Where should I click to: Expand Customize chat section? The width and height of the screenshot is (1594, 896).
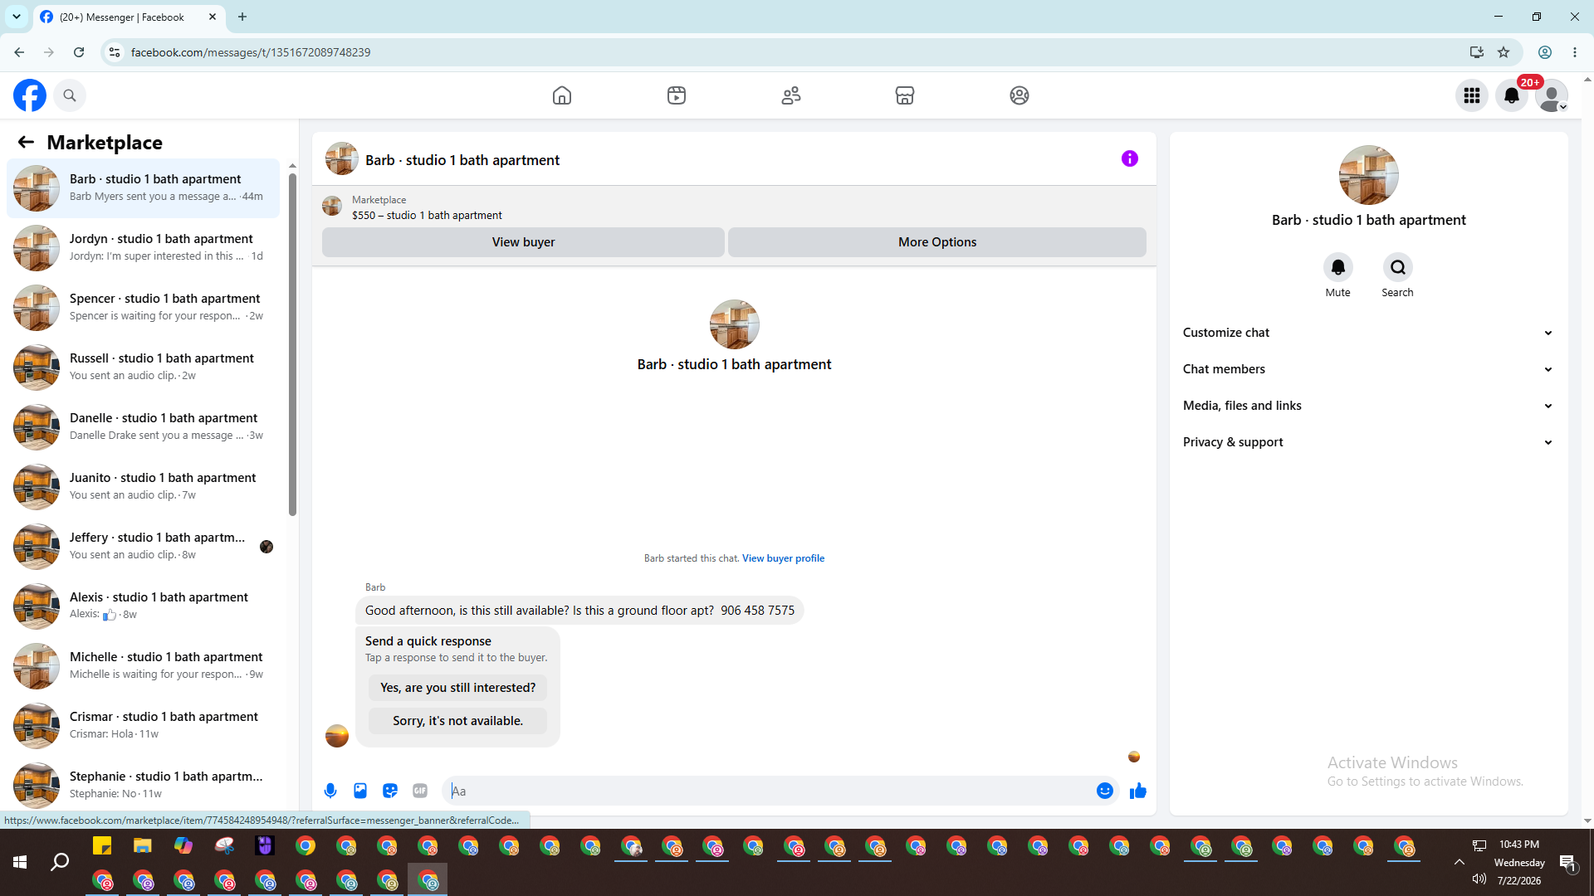[1368, 333]
